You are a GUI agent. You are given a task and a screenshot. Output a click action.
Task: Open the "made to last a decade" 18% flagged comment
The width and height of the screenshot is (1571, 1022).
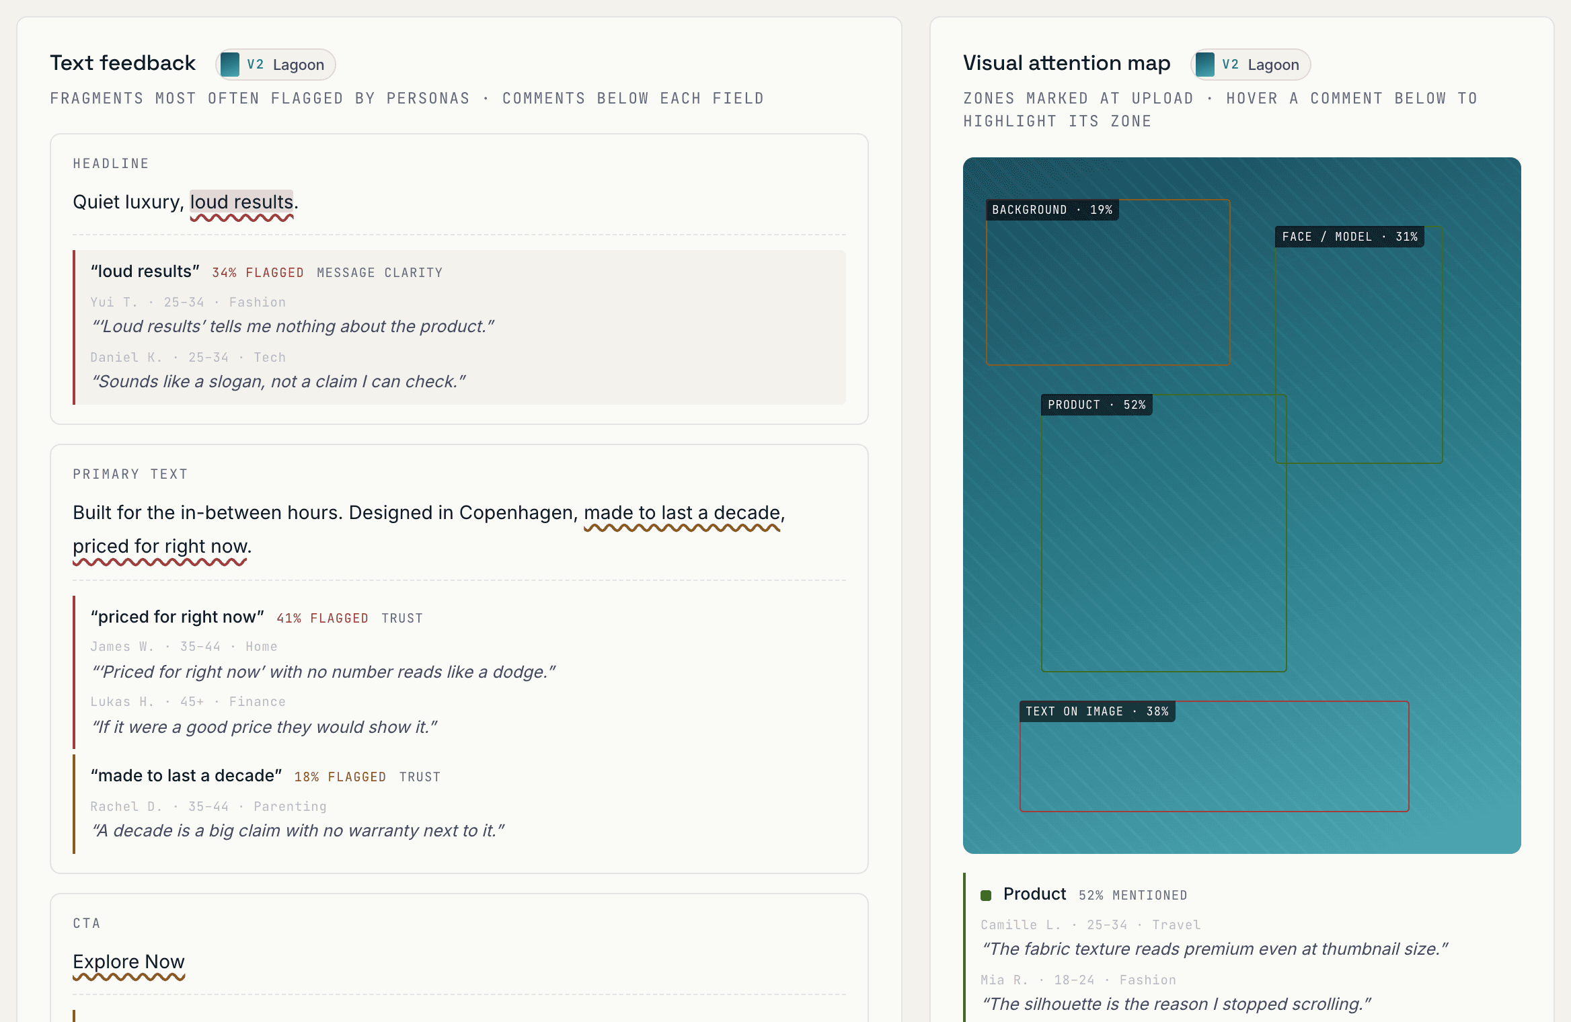click(459, 803)
